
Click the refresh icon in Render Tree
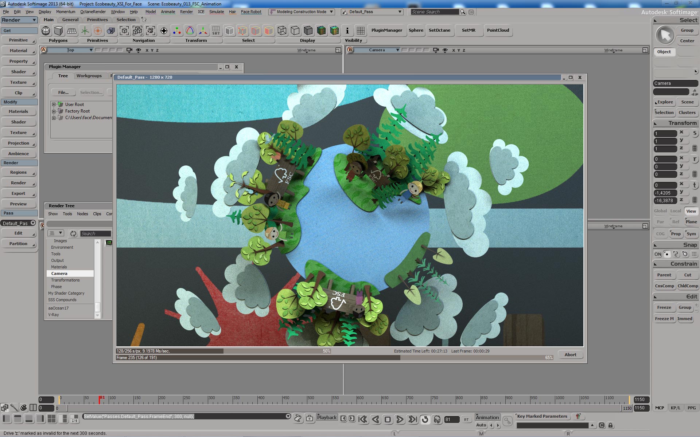coord(73,233)
